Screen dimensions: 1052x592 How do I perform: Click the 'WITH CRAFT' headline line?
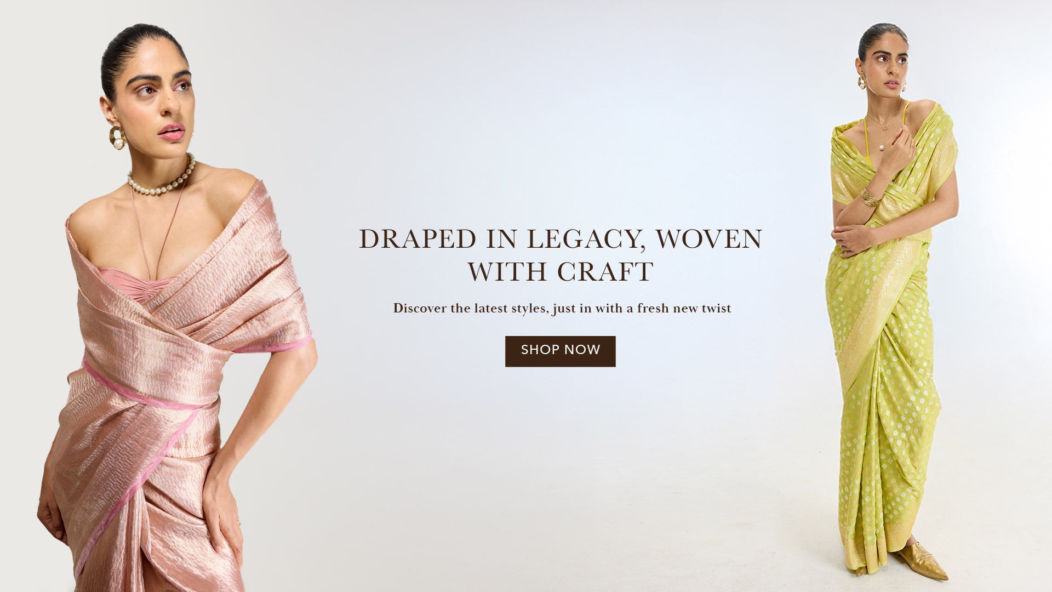pyautogui.click(x=560, y=271)
